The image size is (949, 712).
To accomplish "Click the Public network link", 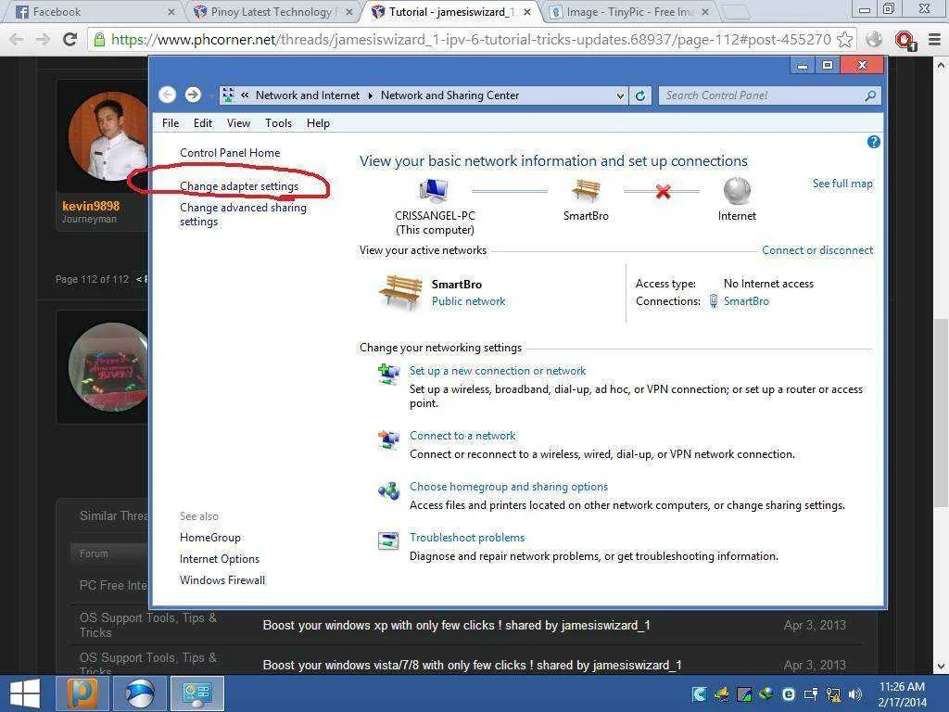I will point(468,301).
